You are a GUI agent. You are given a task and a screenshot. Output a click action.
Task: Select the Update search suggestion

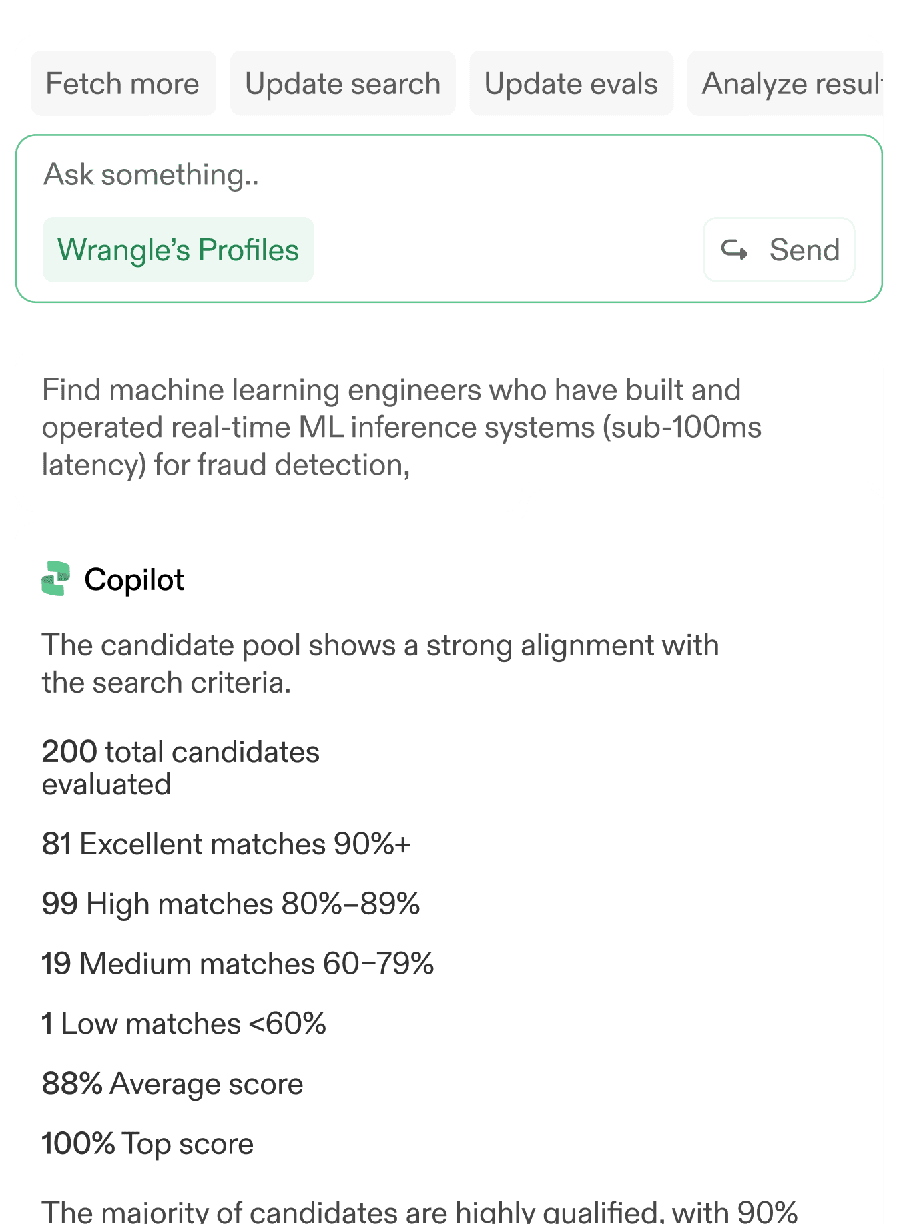pos(343,83)
